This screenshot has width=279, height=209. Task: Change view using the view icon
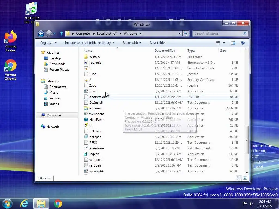tap(218, 43)
